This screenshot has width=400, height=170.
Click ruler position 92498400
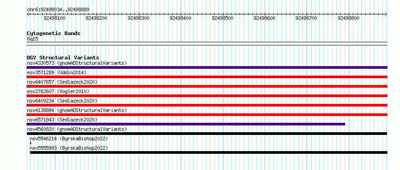[180, 18]
